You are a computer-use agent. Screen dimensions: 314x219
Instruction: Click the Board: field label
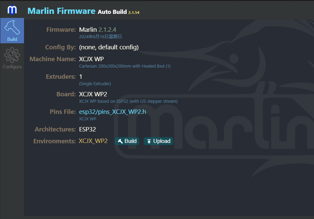coord(66,94)
